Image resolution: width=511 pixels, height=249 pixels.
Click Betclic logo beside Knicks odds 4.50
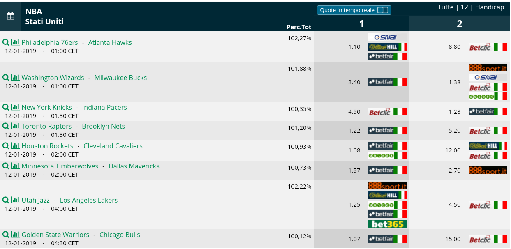pyautogui.click(x=387, y=112)
